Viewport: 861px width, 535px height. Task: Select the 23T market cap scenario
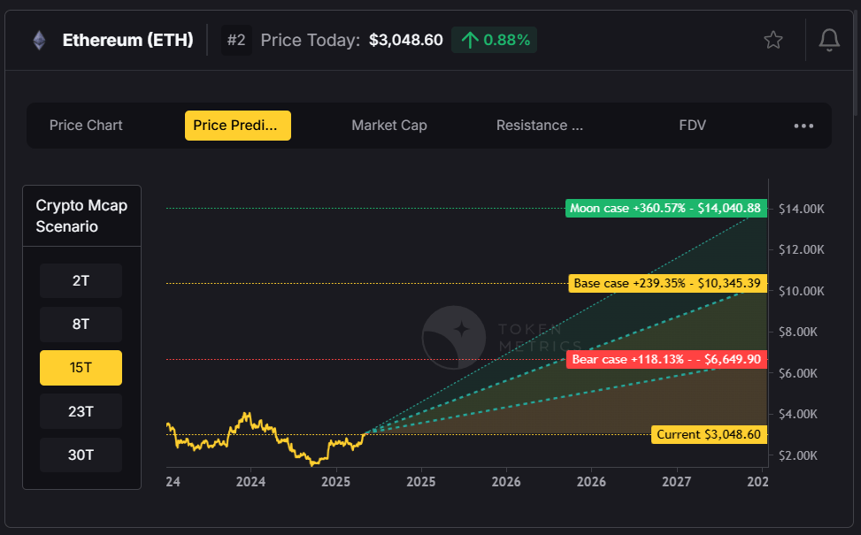(x=81, y=411)
